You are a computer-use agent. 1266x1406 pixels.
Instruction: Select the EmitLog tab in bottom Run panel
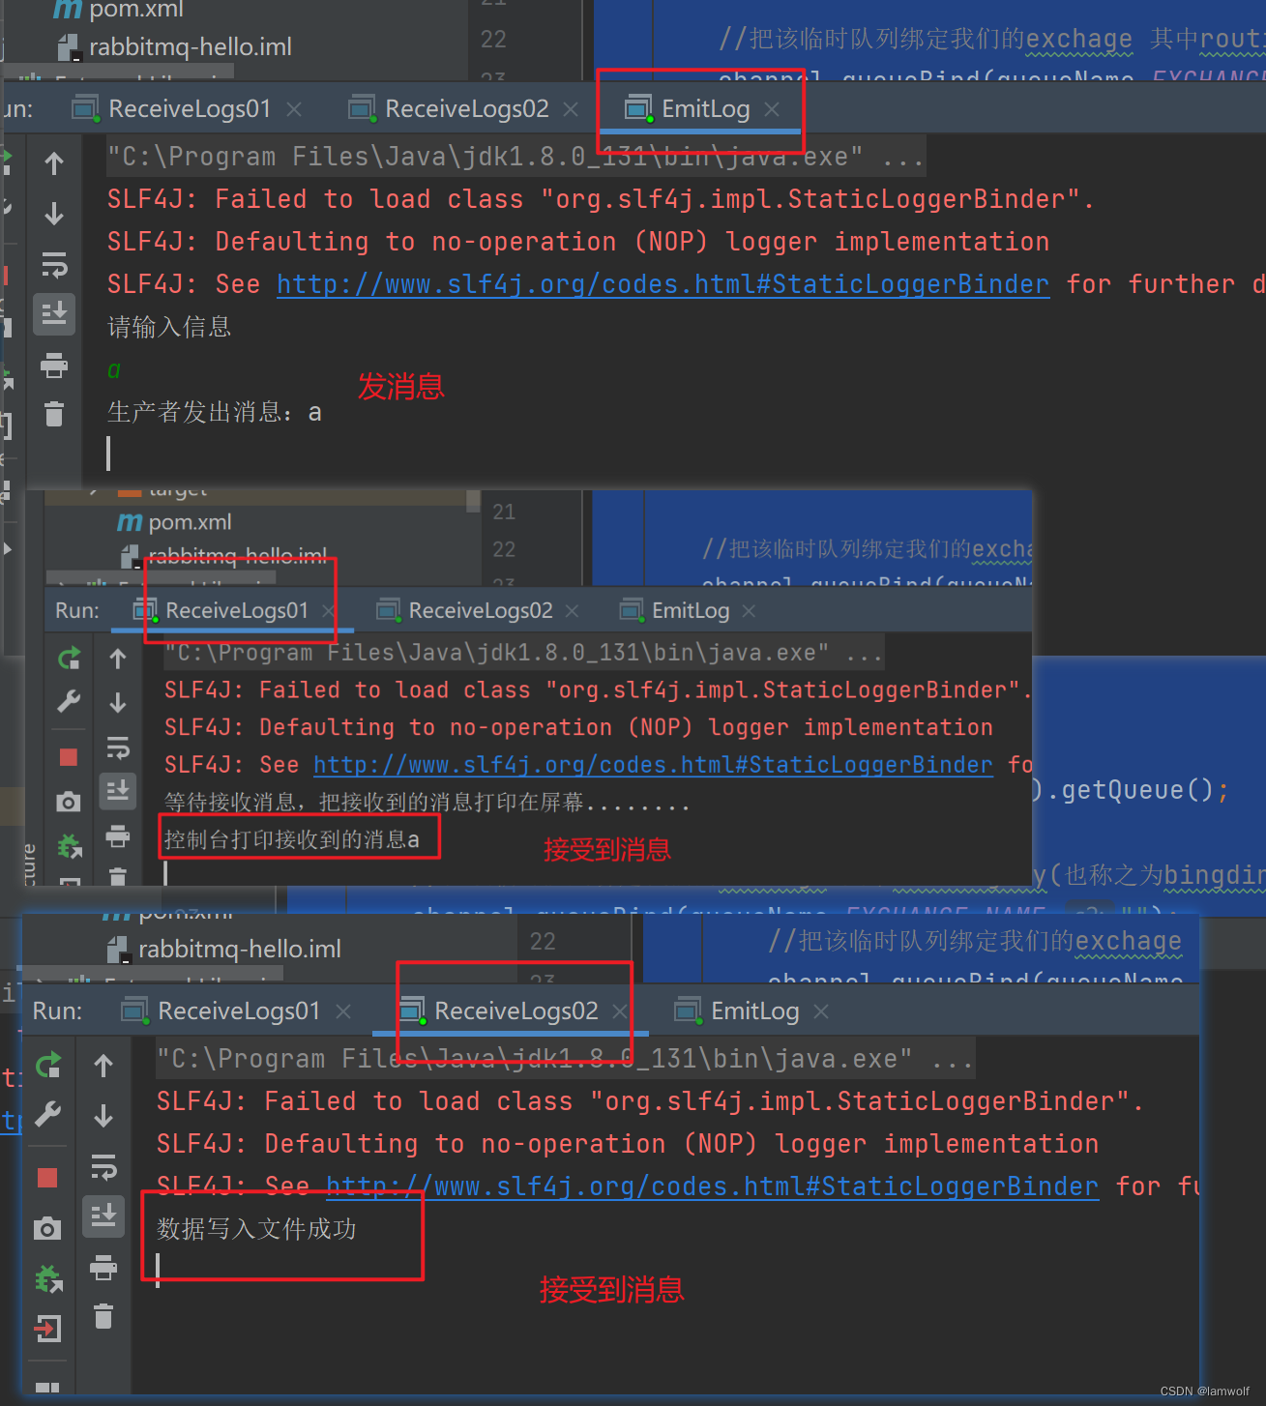[x=738, y=1011]
